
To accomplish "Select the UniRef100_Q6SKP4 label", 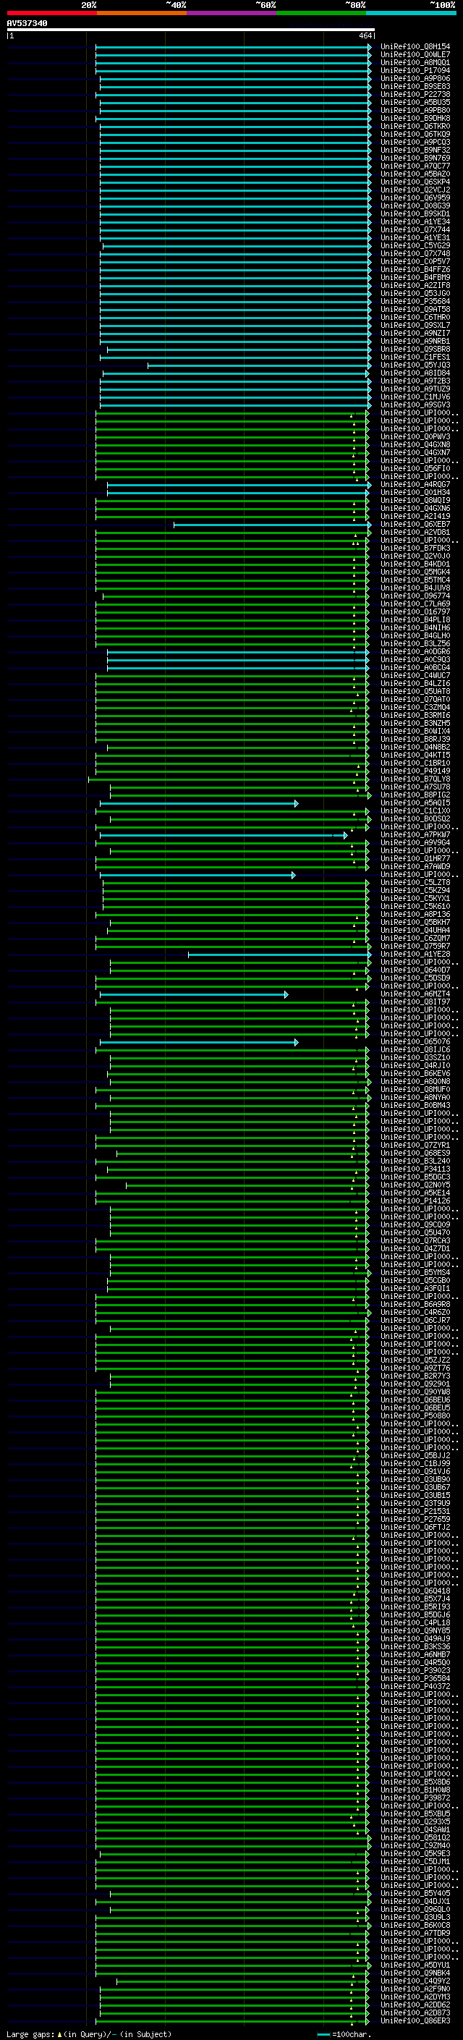I will [x=415, y=182].
